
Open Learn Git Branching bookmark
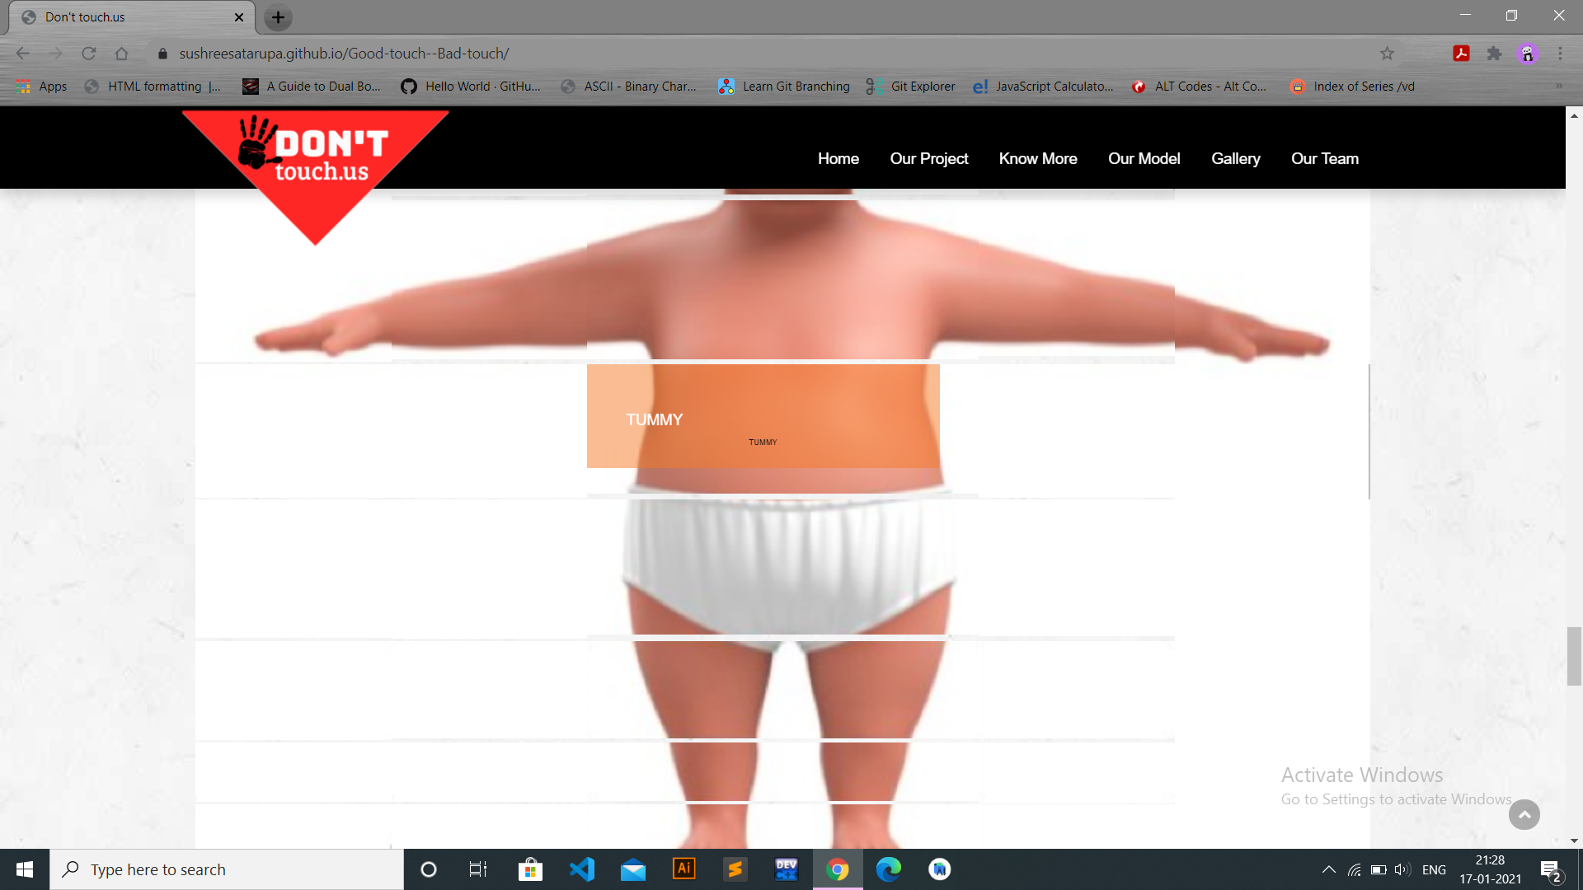tap(784, 86)
